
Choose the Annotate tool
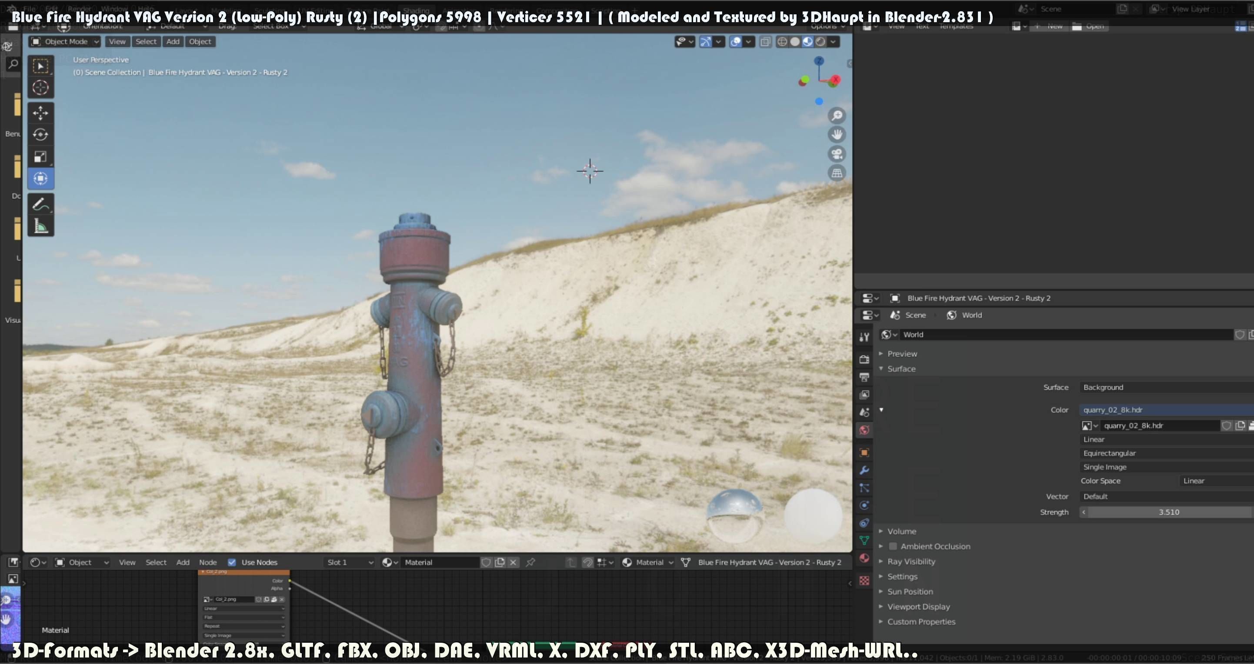(40, 204)
